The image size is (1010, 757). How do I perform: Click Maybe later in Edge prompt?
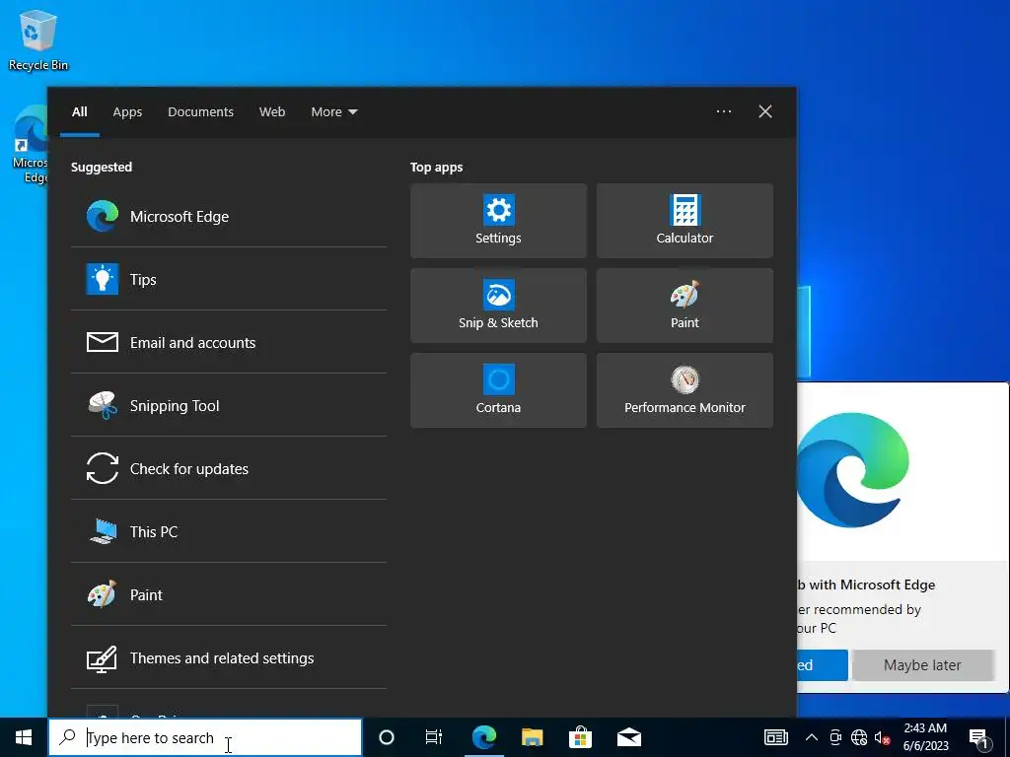(922, 665)
